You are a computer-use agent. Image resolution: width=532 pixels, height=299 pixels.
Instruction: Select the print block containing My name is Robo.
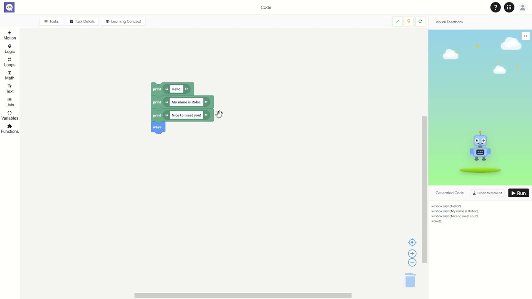(157, 102)
